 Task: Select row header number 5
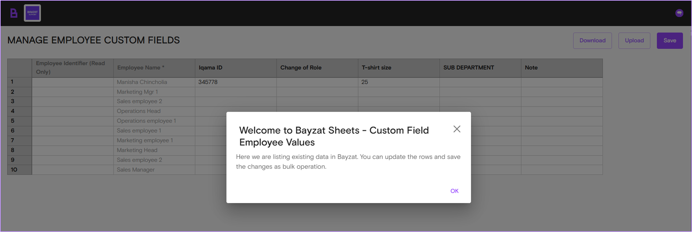[20, 121]
